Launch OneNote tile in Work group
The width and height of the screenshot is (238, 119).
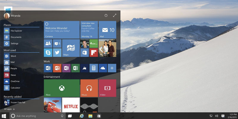[66, 68]
